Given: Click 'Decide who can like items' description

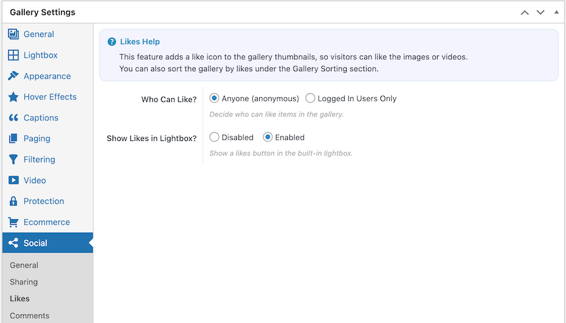Looking at the screenshot, I should pos(277,114).
